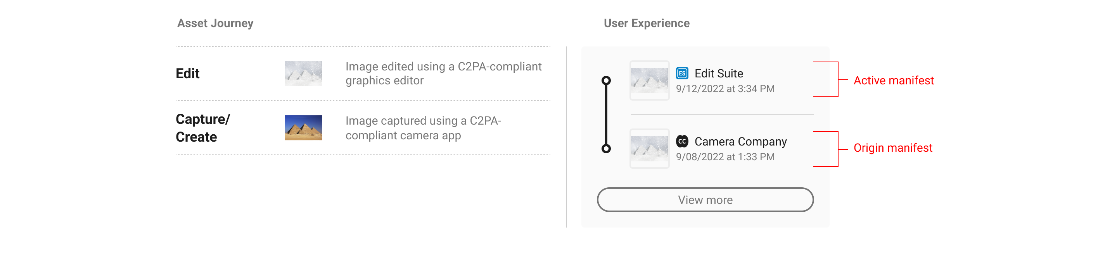Click the Active manifest red label
The image size is (1117, 274).
click(x=893, y=80)
